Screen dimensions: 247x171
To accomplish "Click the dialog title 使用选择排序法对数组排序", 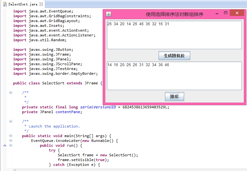I will pyautogui.click(x=174, y=14).
